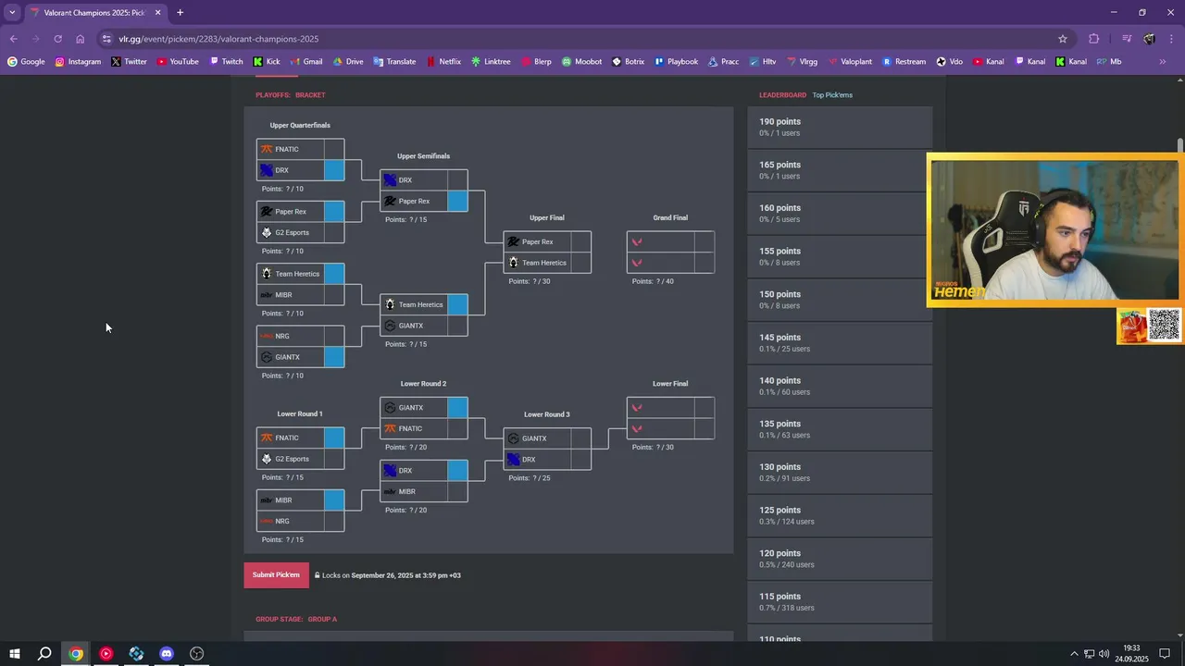The width and height of the screenshot is (1185, 666).
Task: Open Discord from the taskbar
Action: pos(167,654)
